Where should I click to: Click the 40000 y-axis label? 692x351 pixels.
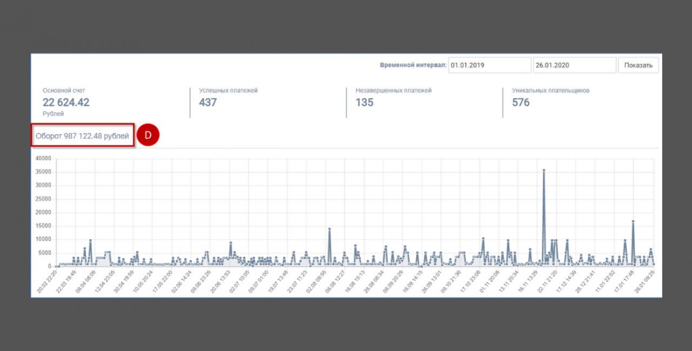pyautogui.click(x=43, y=159)
